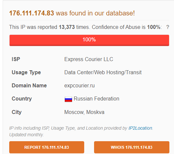Viewport: 174px width, 154px height.
Task: Select the expcourier.ru domain name value
Action: [80, 85]
